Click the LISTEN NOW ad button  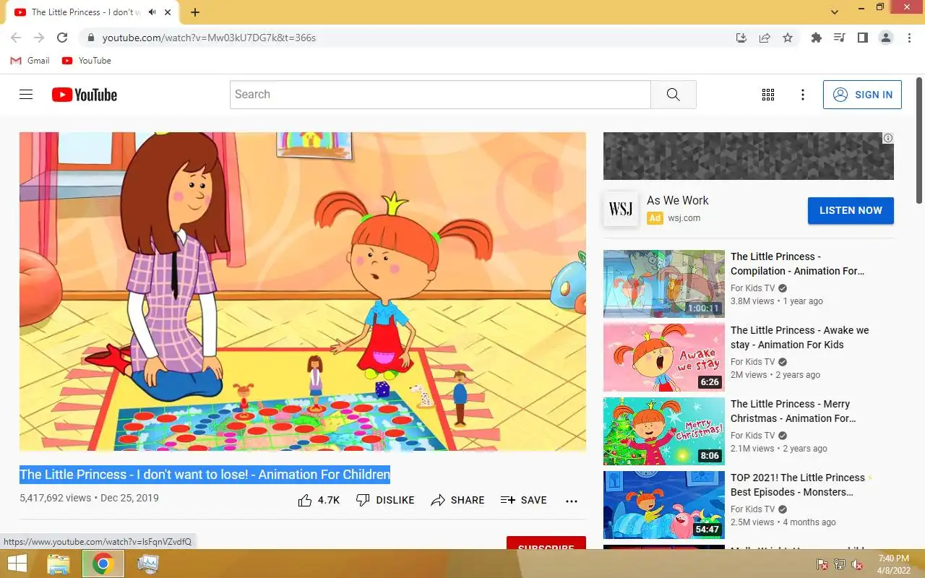[851, 210]
